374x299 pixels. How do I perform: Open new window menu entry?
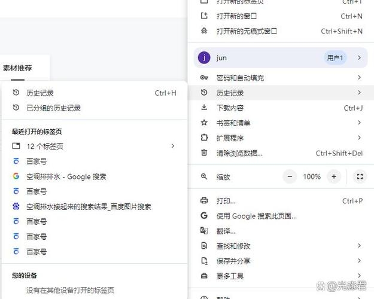pyautogui.click(x=281, y=16)
